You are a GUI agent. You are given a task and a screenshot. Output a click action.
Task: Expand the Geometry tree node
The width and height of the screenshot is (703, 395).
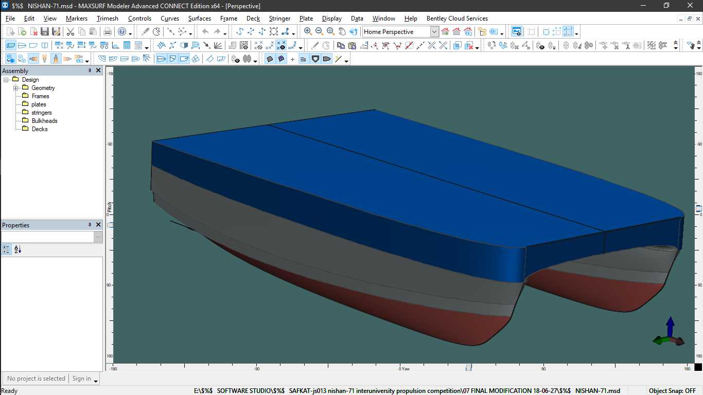[16, 88]
